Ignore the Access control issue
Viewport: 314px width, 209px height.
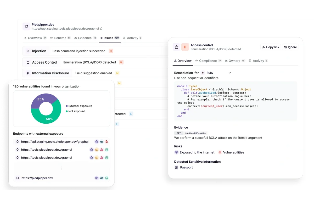pyautogui.click(x=290, y=47)
